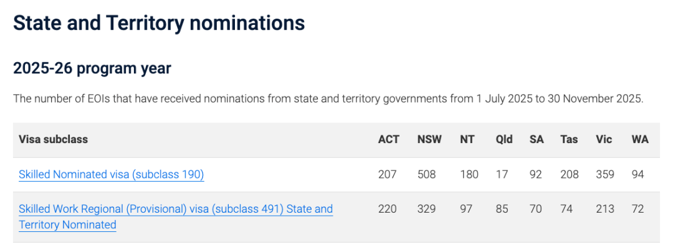Select the Qld value 17 for subclass 190

click(502, 175)
